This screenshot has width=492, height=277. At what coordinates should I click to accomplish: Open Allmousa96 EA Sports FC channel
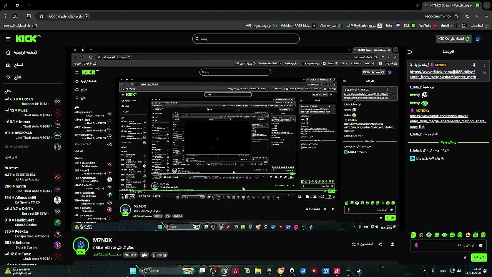[33, 200]
